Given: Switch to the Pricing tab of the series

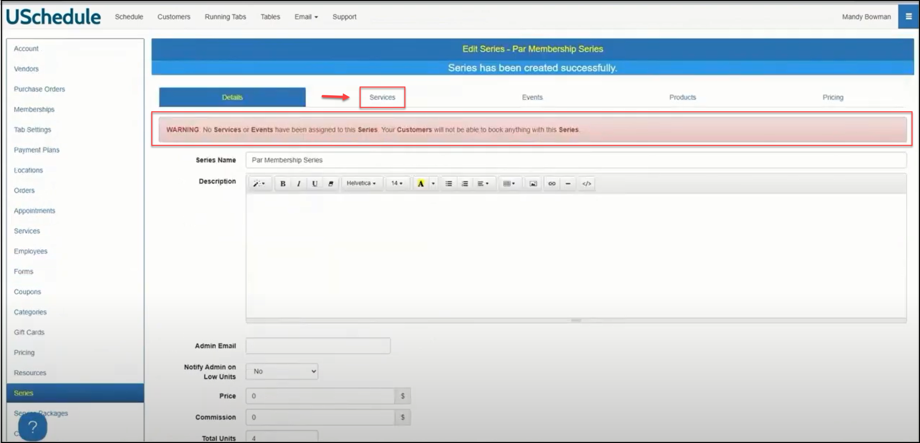Looking at the screenshot, I should click(x=832, y=97).
